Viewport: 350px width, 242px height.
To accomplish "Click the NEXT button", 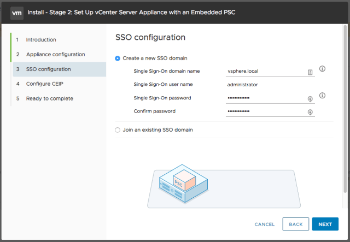I will coord(325,224).
